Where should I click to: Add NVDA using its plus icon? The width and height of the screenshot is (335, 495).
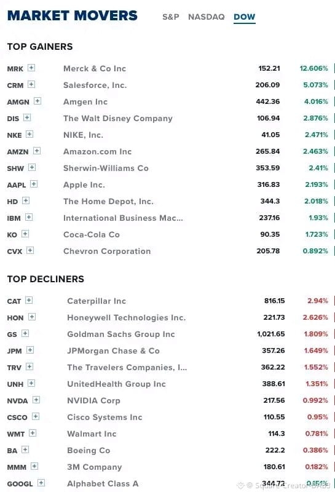pyautogui.click(x=36, y=400)
